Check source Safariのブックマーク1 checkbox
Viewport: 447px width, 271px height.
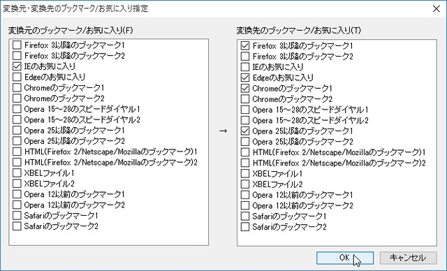17,215
